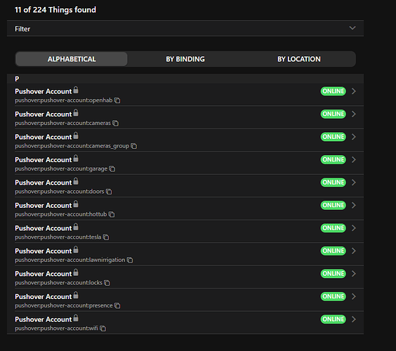Image resolution: width=396 pixels, height=351 pixels.
Task: Open openhab account via its chevron
Action: tap(354, 91)
